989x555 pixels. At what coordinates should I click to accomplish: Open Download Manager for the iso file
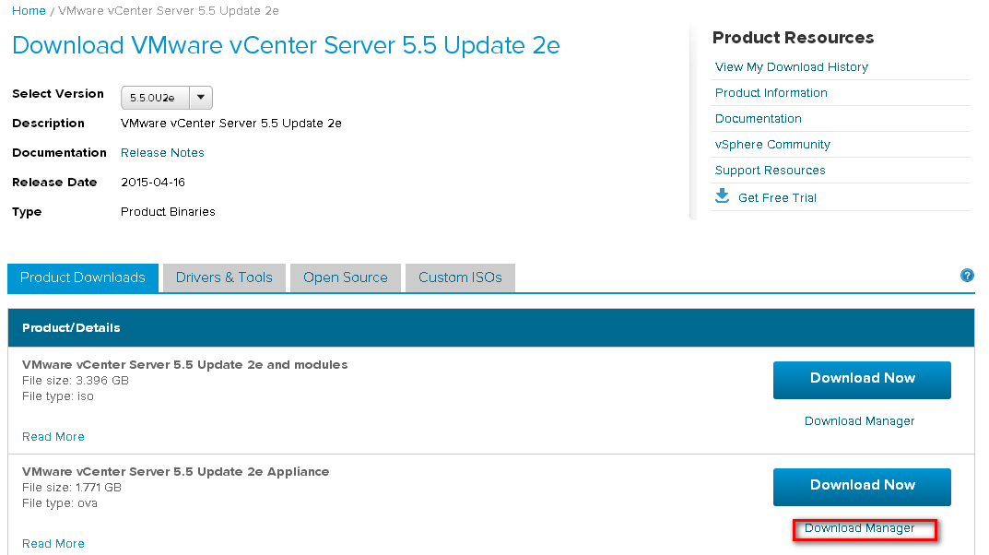pyautogui.click(x=859, y=420)
